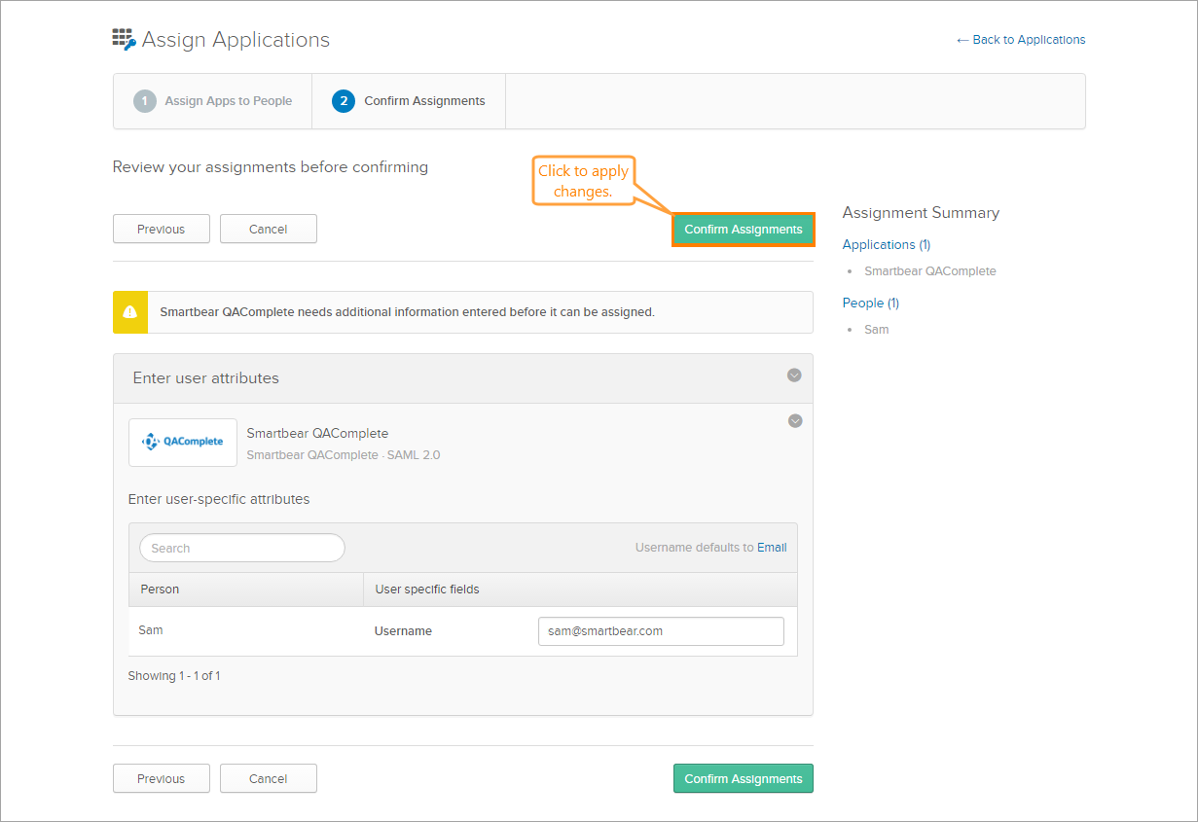1198x822 pixels.
Task: Open the Back to Applications link
Action: [x=1021, y=40]
